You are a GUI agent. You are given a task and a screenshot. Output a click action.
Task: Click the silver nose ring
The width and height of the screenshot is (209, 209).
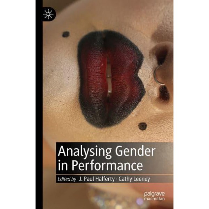159,76
